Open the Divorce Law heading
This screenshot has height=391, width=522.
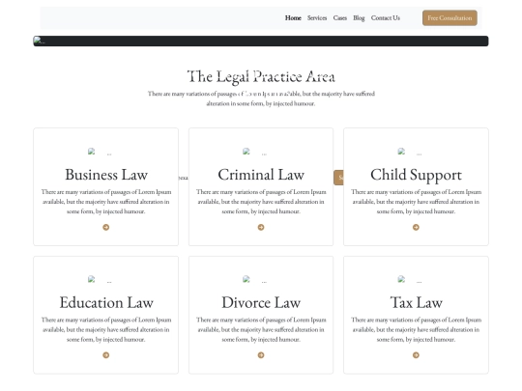[x=261, y=302]
